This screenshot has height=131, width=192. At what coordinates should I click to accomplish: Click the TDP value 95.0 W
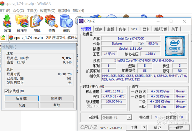tap(153, 44)
